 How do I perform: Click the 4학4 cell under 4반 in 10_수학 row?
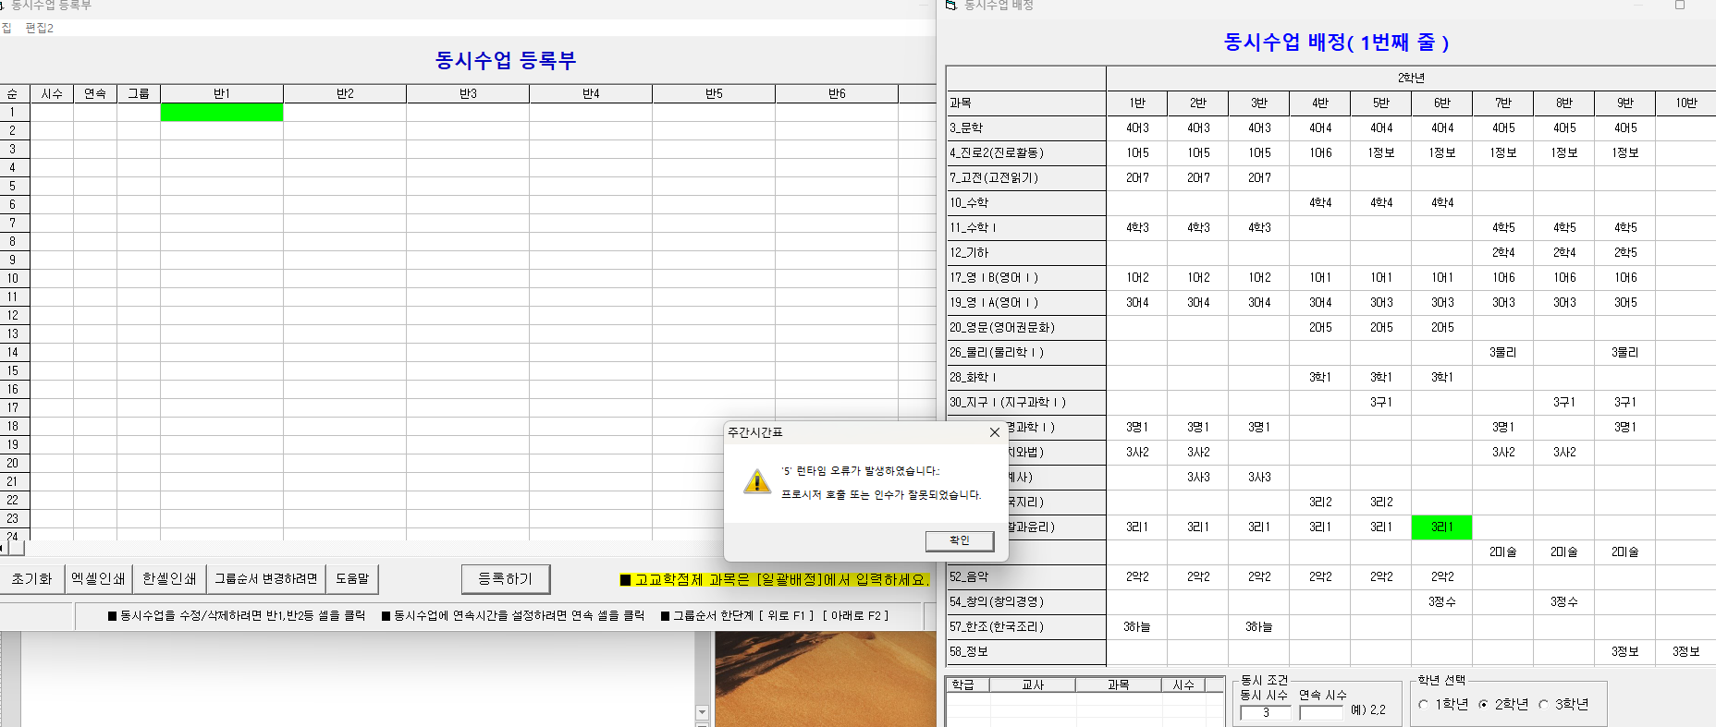click(x=1320, y=202)
